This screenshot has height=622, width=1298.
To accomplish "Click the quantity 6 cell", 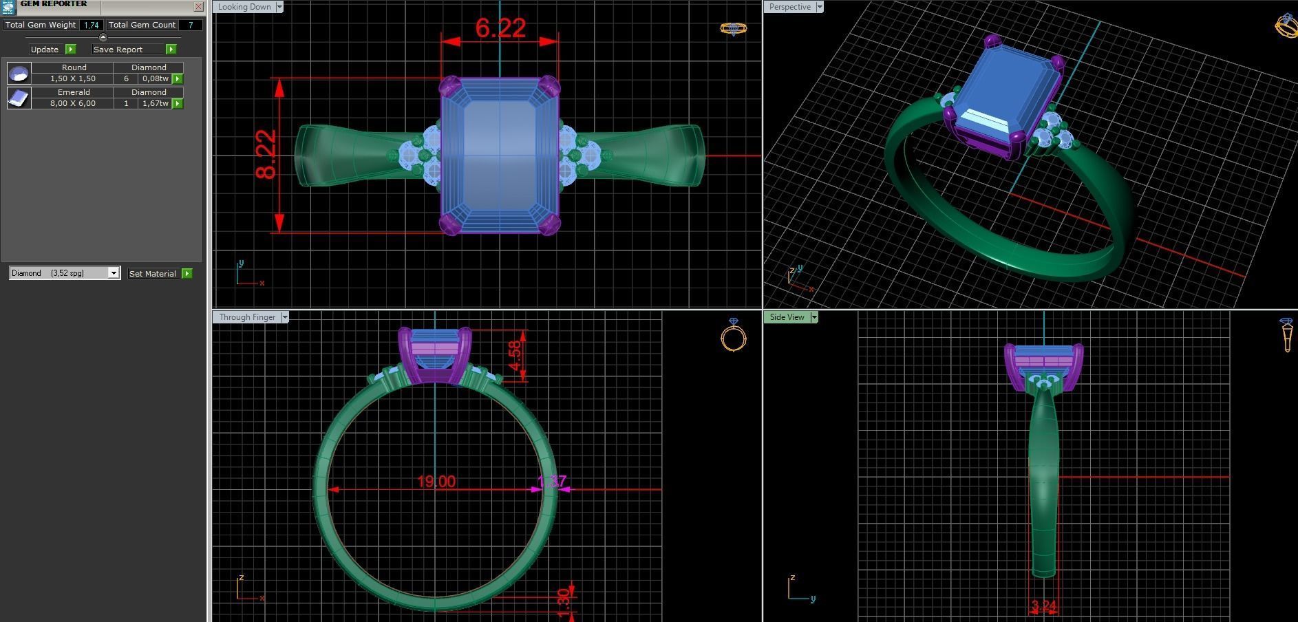I will tap(126, 79).
